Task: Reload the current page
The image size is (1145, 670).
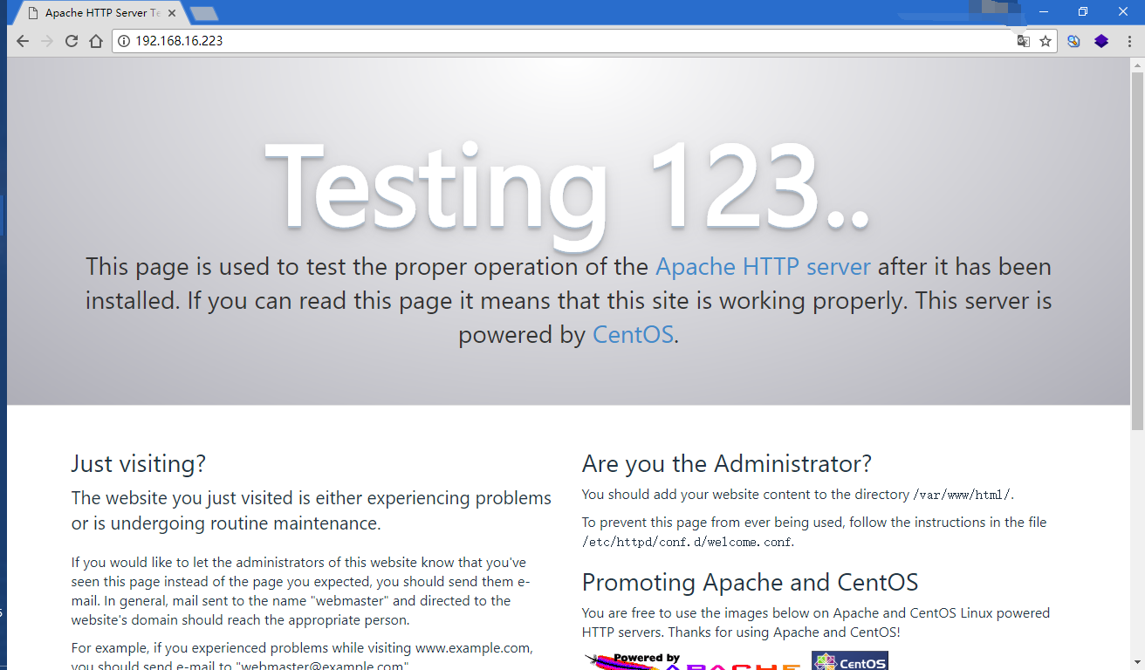Action: pyautogui.click(x=72, y=41)
